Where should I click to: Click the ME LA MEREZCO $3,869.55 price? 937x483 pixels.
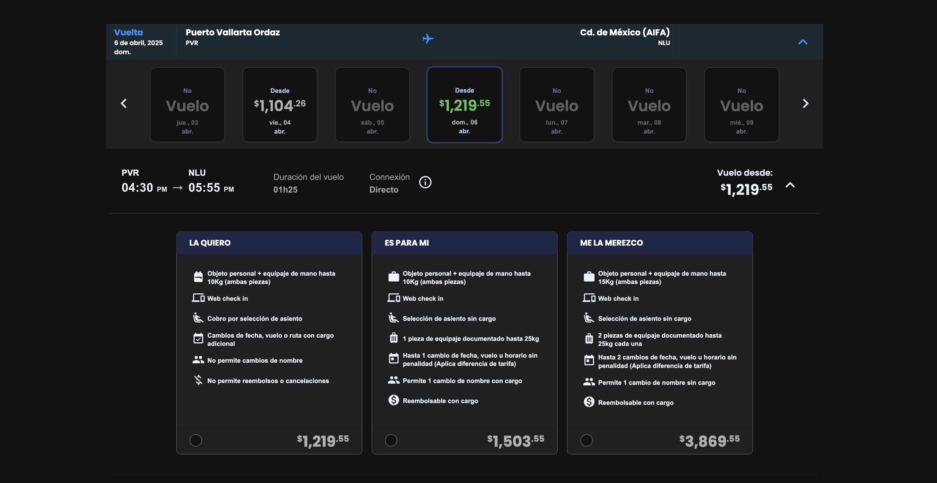709,441
